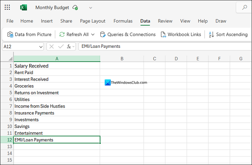Select the Groceries cell
Image resolution: width=252 pixels, height=165 pixels.
(x=57, y=86)
